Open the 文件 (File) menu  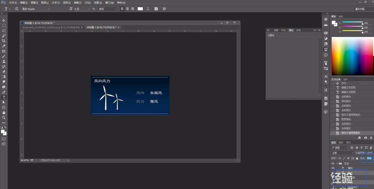coord(13,3)
